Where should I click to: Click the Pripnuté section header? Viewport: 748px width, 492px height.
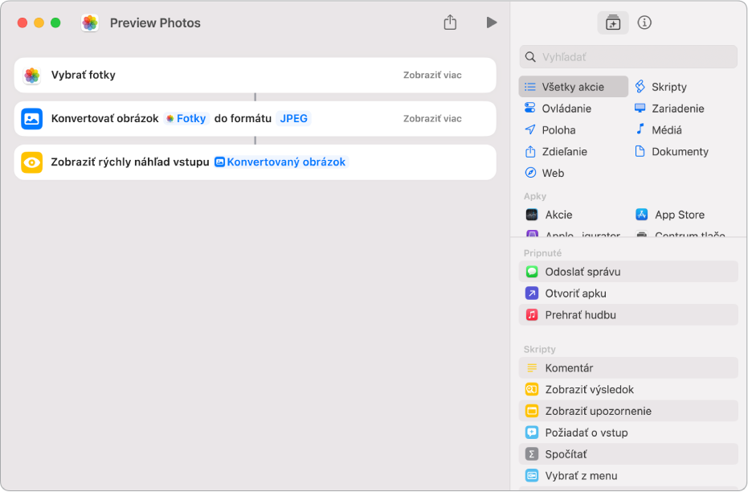pyautogui.click(x=542, y=253)
